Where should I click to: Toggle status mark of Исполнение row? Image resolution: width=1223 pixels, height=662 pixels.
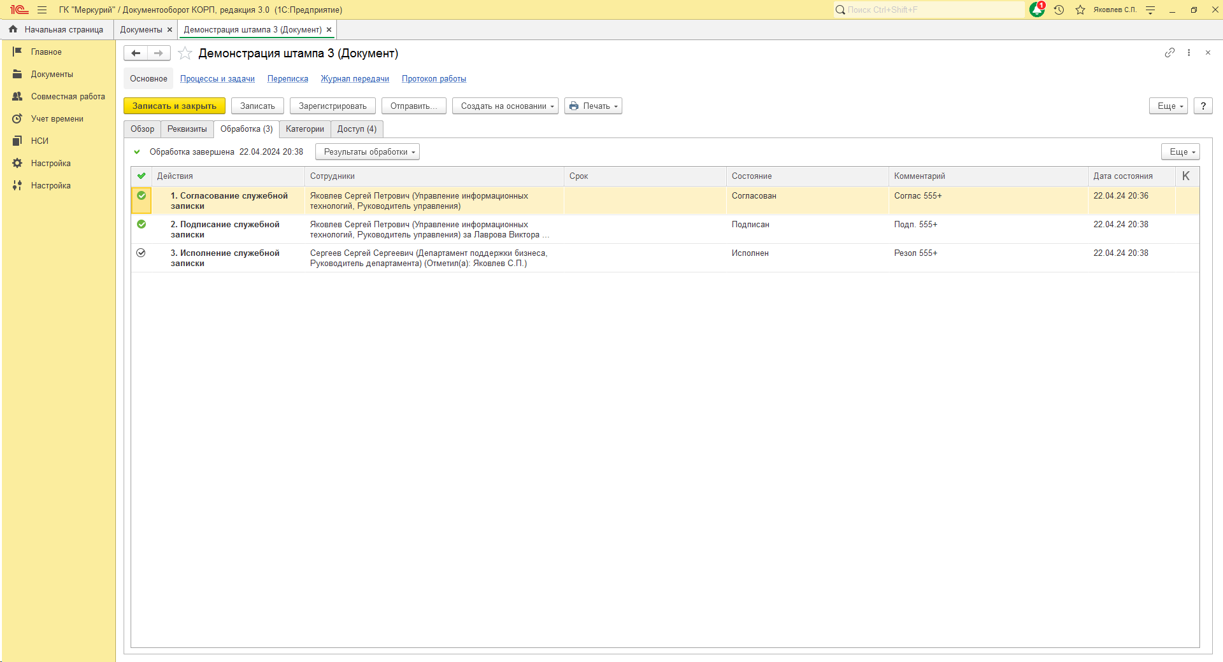[x=141, y=253]
